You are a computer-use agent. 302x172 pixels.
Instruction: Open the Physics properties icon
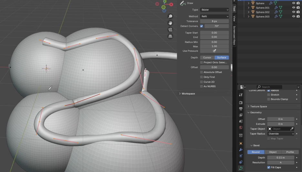(241, 156)
